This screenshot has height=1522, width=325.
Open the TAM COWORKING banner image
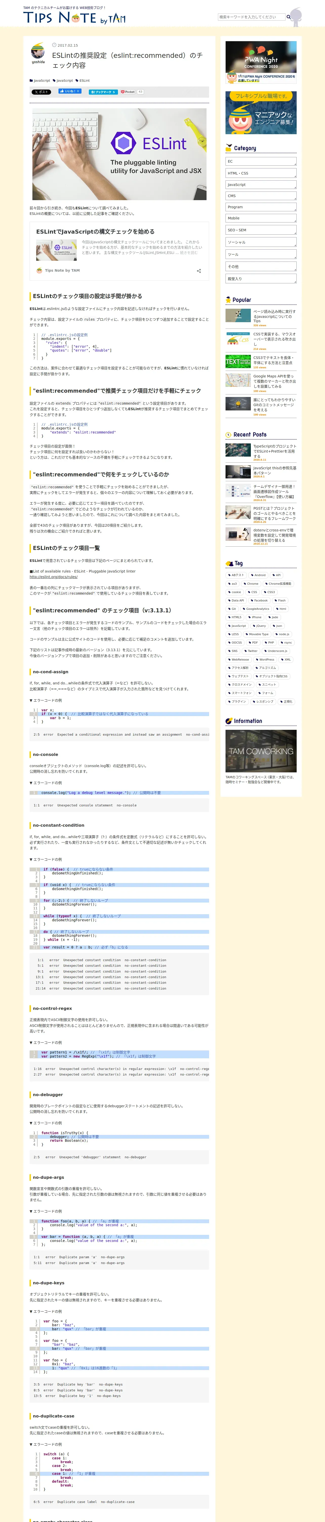(x=261, y=751)
